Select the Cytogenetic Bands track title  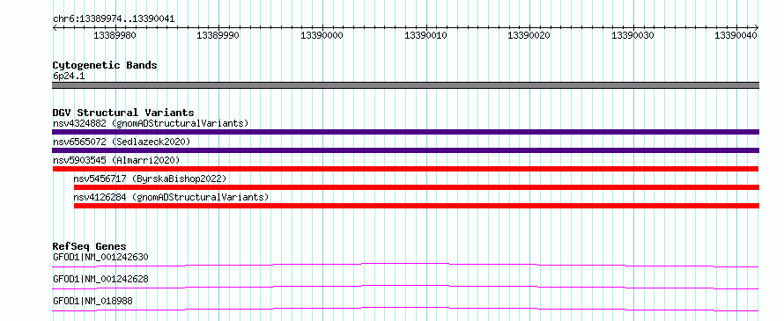pyautogui.click(x=105, y=65)
